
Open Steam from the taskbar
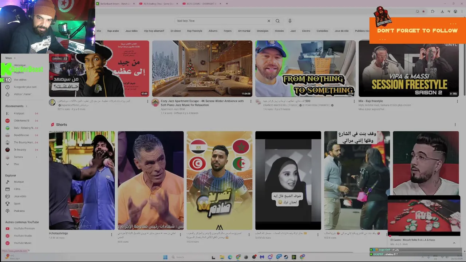(x=286, y=257)
